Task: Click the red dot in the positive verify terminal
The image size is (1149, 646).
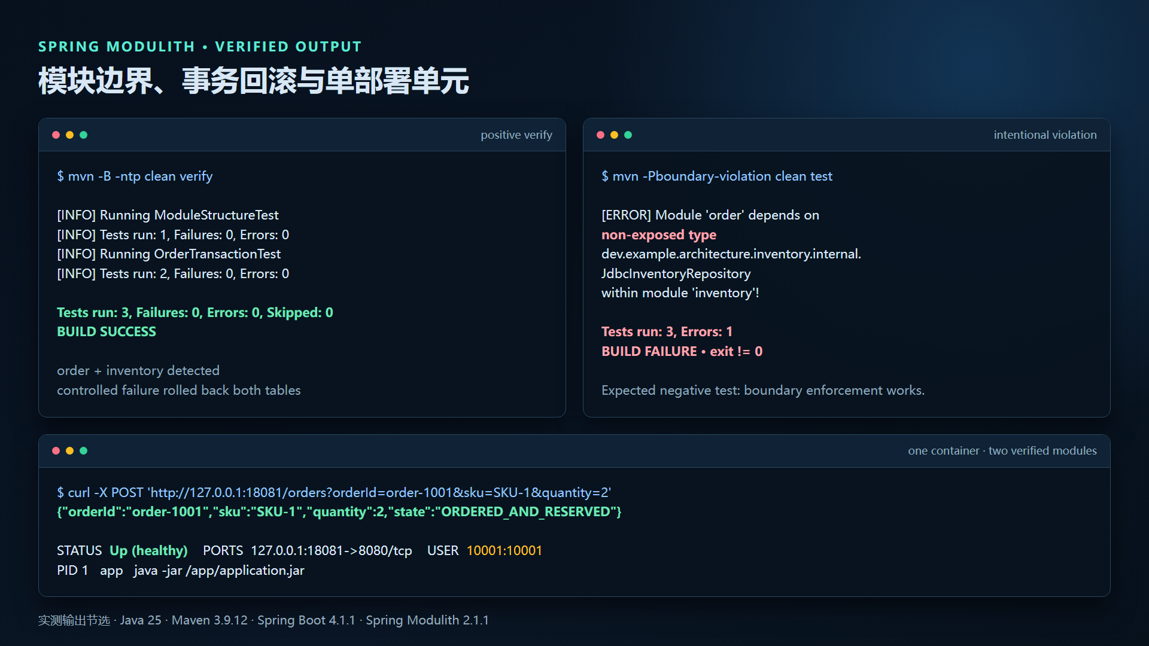Action: coord(56,135)
